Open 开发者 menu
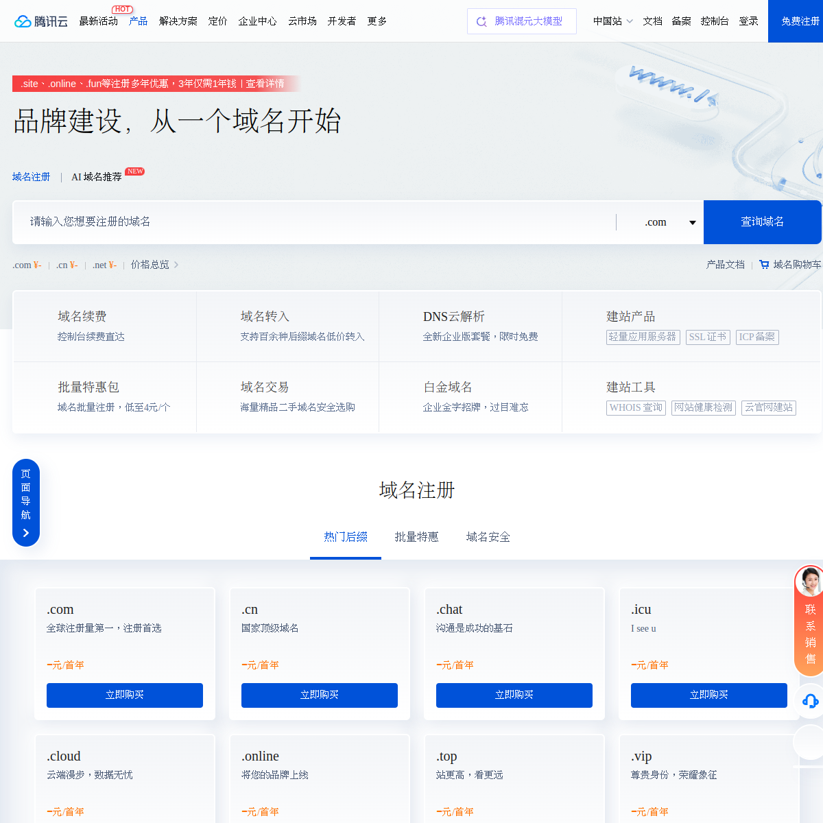This screenshot has width=823, height=823. 342,21
